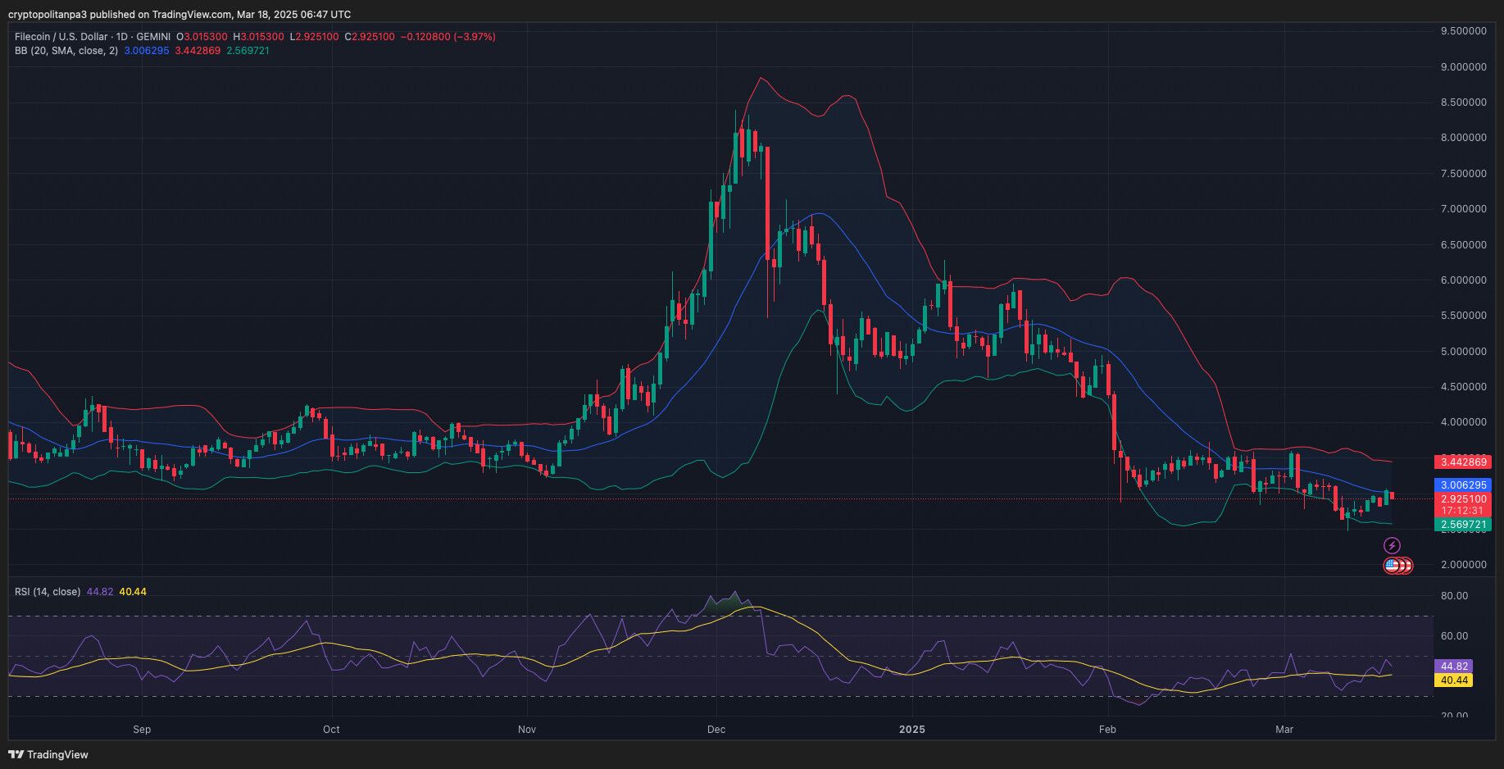
Task: Select the 'cryptopolitanpa3 published on TradingView.com' header text
Action: (120, 15)
